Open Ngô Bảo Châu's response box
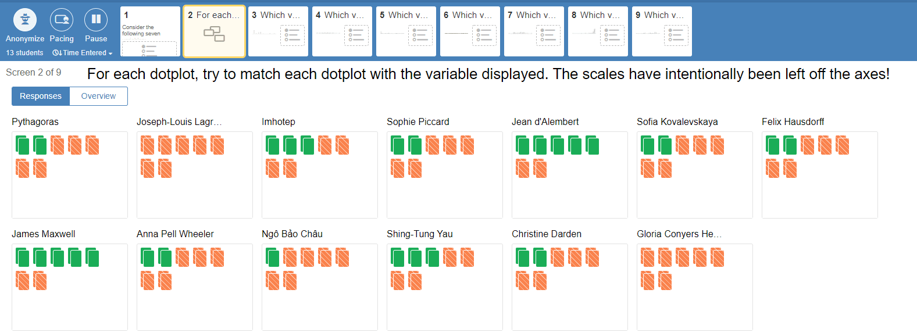Viewport: 917px width, 336px height. [x=320, y=287]
